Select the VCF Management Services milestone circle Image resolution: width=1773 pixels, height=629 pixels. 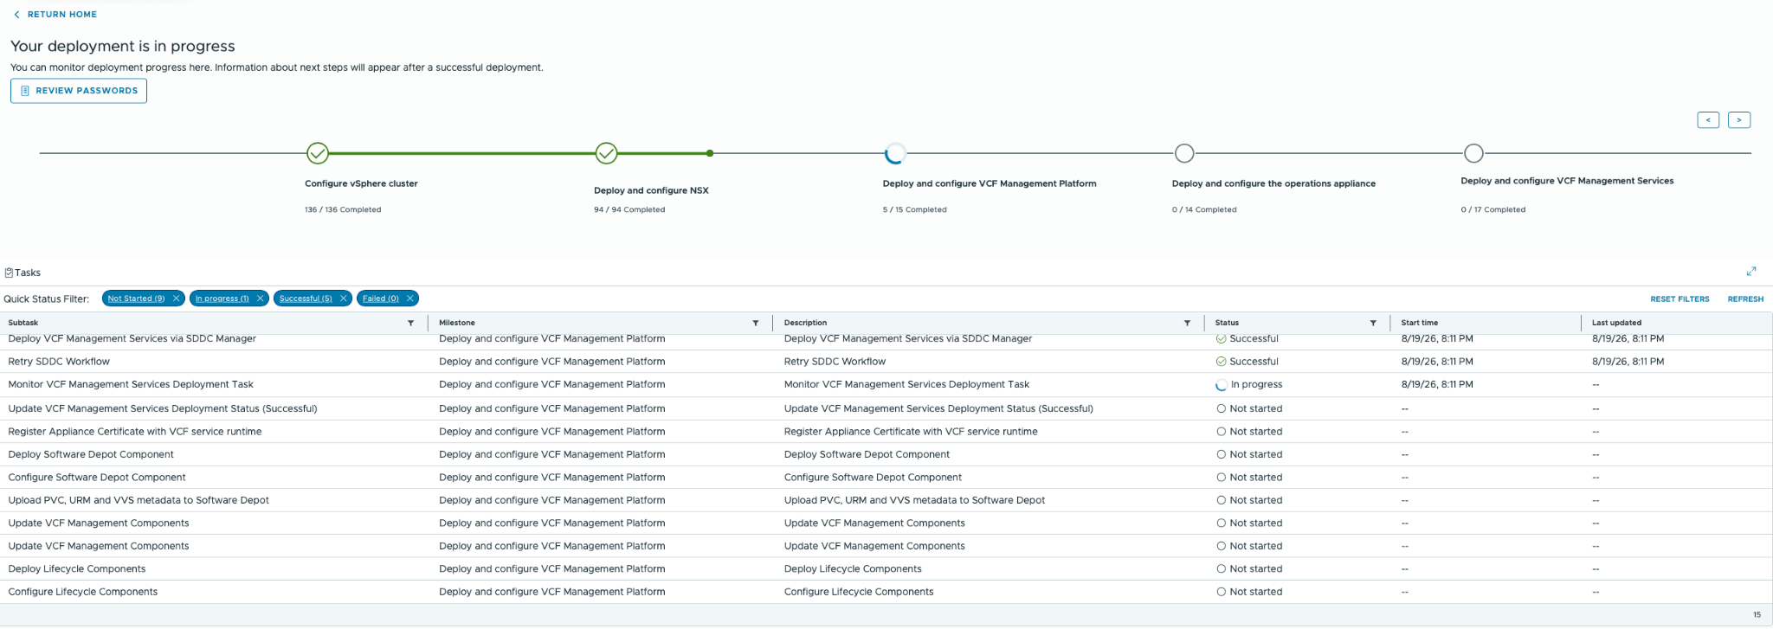[1473, 153]
